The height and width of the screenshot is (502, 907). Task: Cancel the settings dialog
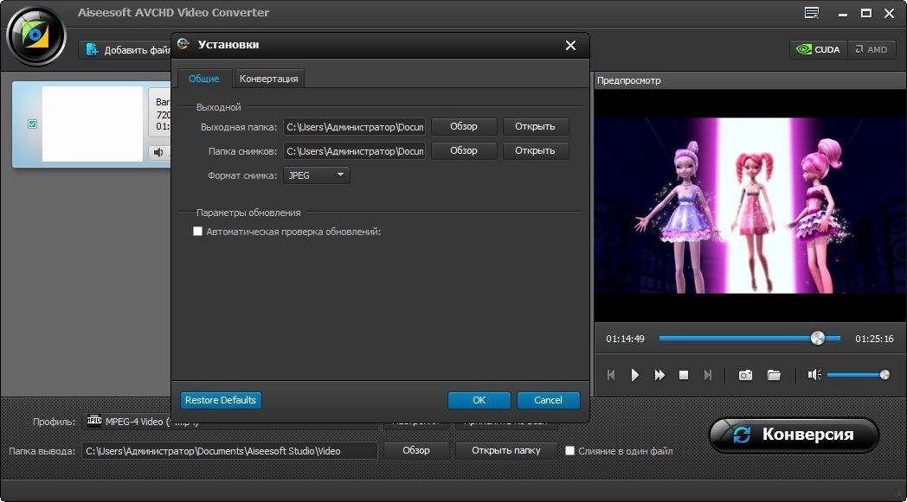pos(548,400)
